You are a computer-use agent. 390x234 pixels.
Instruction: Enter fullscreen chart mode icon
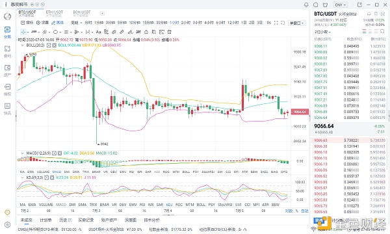(x=276, y=23)
